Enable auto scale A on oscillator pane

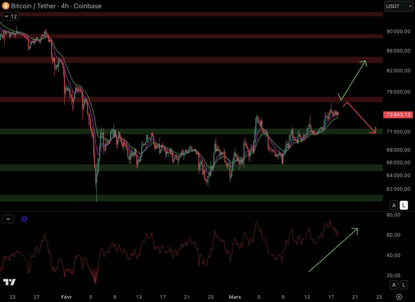click(x=394, y=285)
